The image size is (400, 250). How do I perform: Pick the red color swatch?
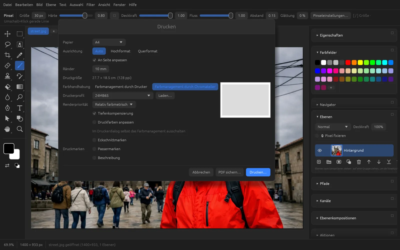tap(348, 62)
